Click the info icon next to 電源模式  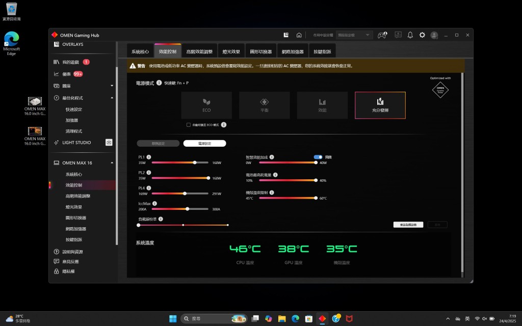[x=159, y=83]
